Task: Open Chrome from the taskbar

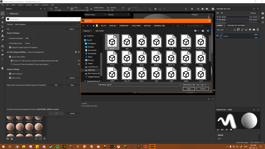Action: tap(17, 147)
